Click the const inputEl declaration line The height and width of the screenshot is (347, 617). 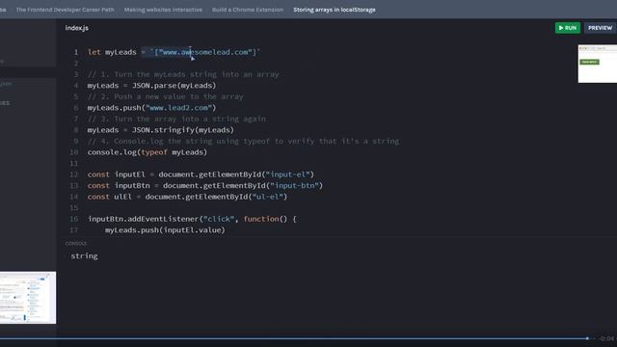tap(201, 174)
